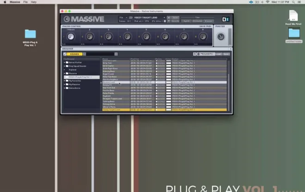The height and width of the screenshot is (192, 305).
Task: Switch to Attributes view
Action: coord(197,21)
